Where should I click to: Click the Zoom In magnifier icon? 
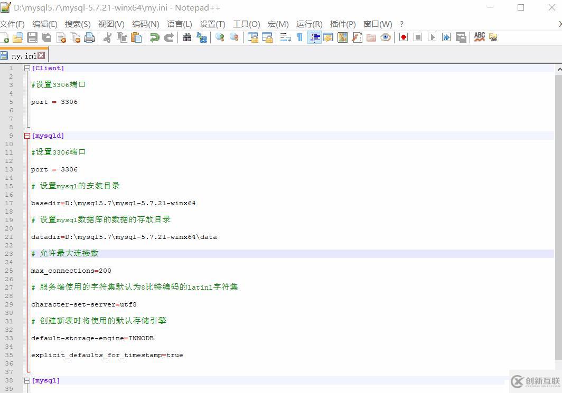220,37
